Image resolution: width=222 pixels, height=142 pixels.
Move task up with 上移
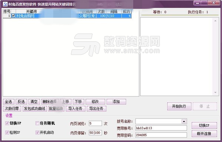tap(65, 102)
